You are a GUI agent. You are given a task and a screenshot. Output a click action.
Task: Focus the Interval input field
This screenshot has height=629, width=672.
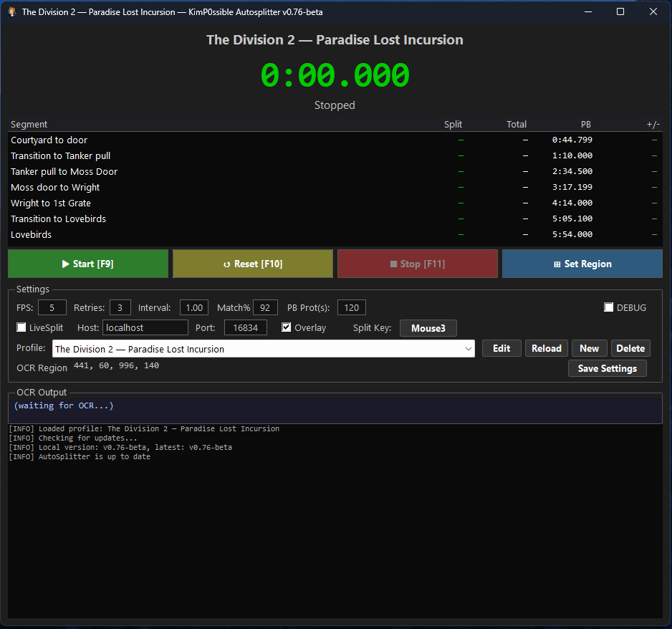(x=194, y=307)
